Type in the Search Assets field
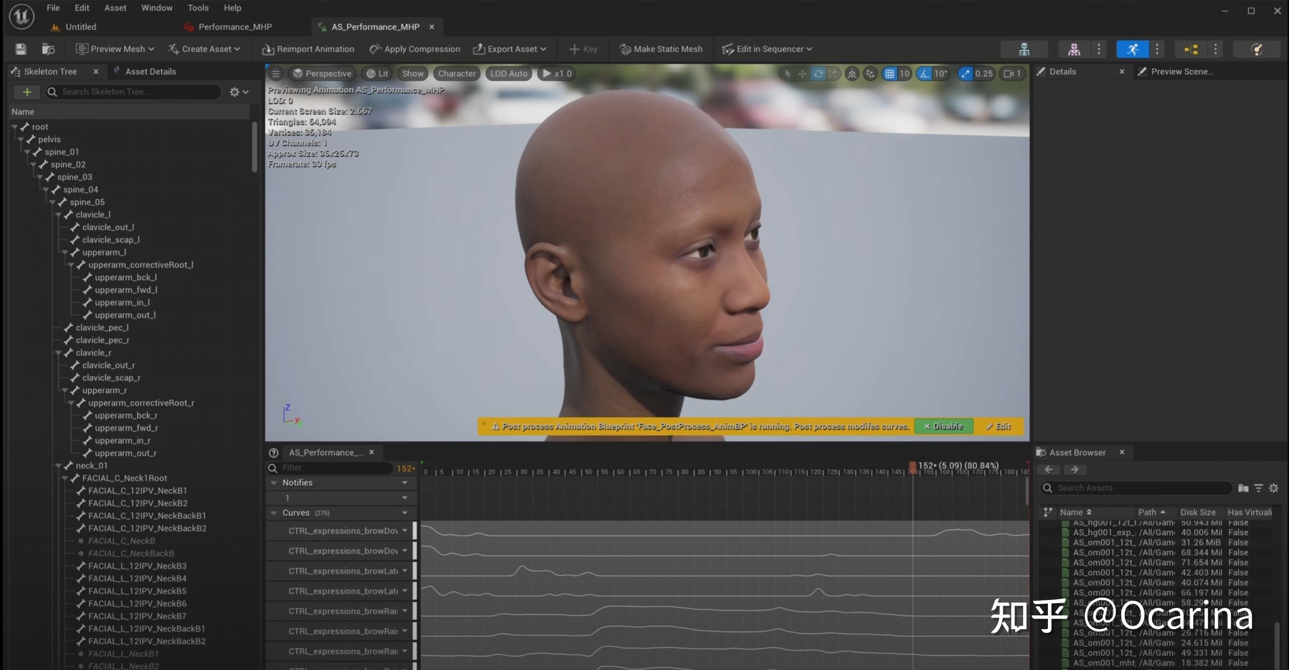The width and height of the screenshot is (1289, 670). 1136,487
